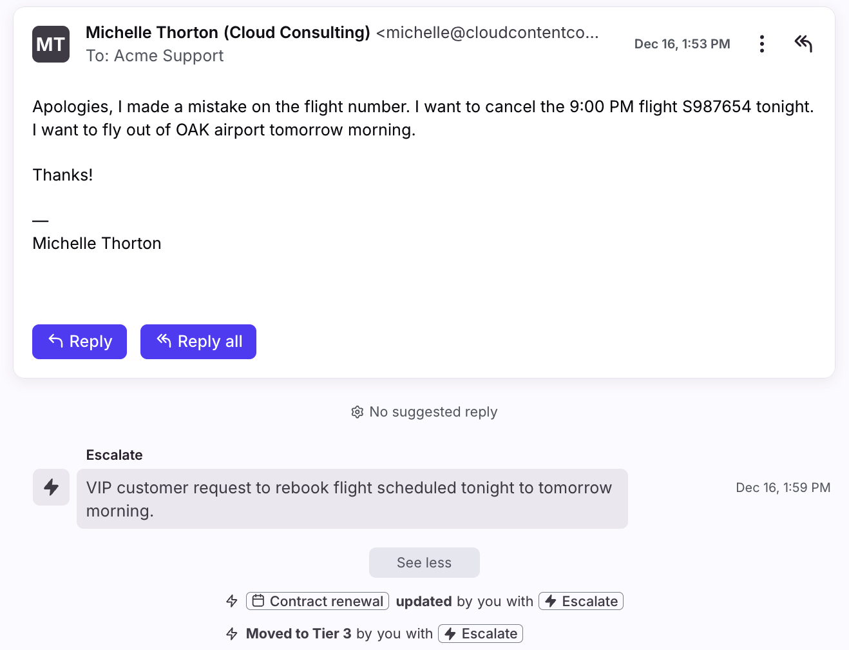Click the Escalate rule tag after Contract renewal

point(581,601)
